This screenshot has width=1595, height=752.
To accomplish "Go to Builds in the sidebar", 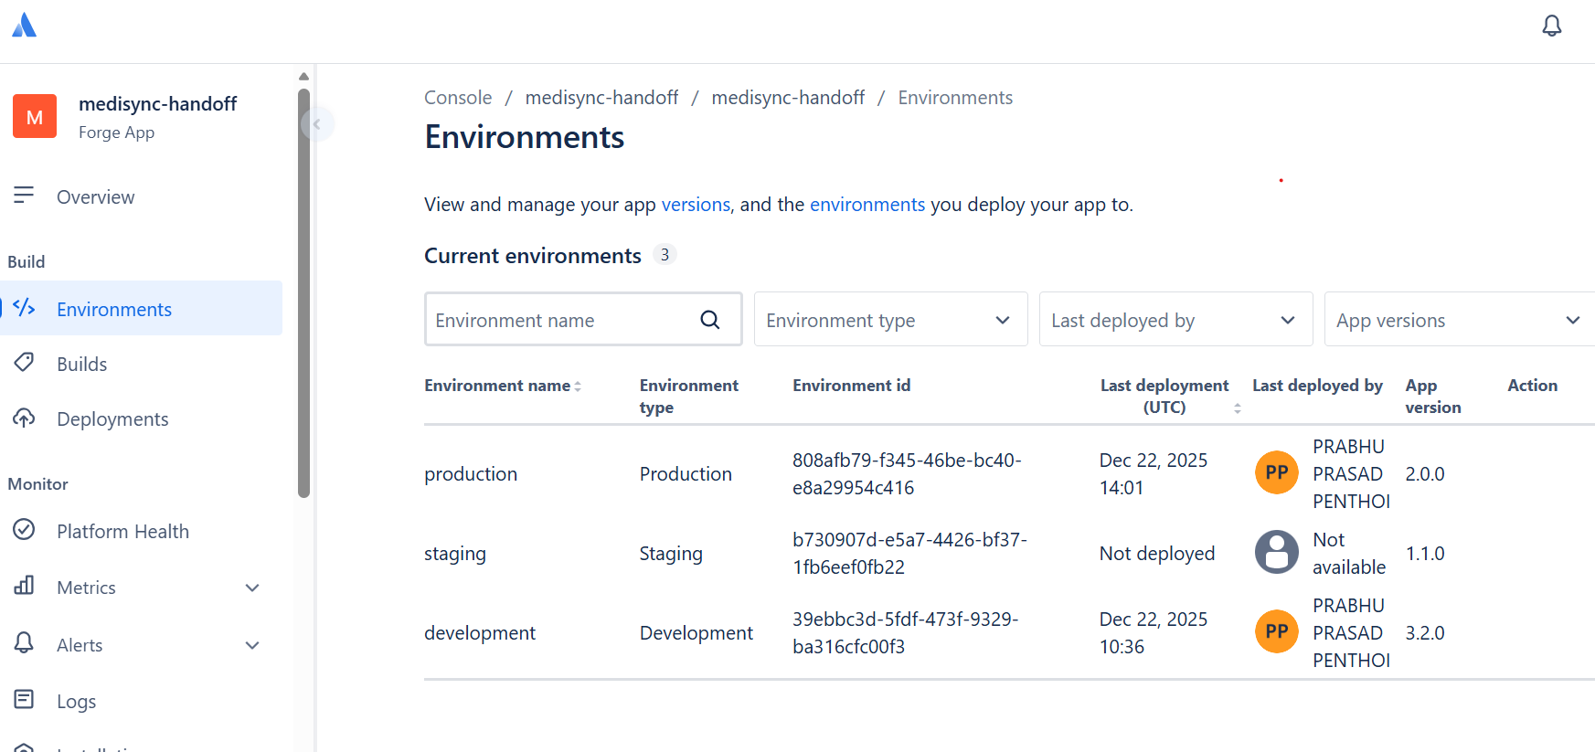I will [81, 364].
